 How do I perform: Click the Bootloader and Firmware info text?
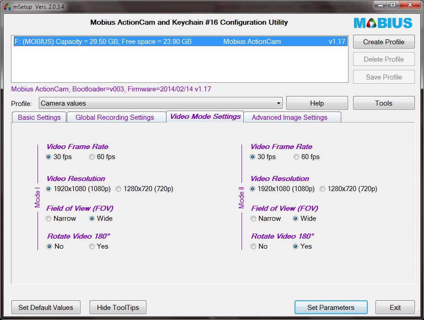(x=111, y=89)
